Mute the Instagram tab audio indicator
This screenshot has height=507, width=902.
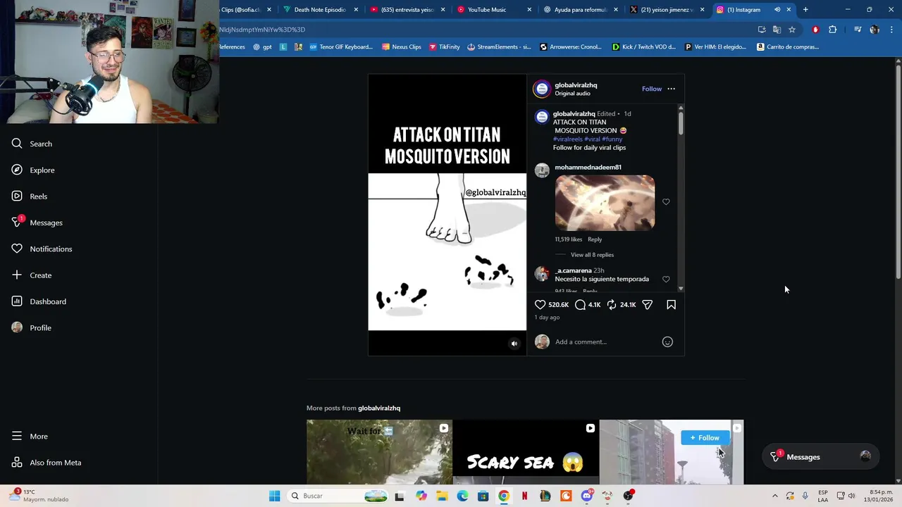777,10
